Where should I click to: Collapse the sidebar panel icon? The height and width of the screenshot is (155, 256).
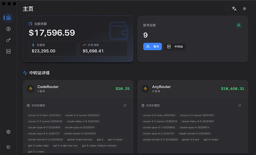coord(8,147)
